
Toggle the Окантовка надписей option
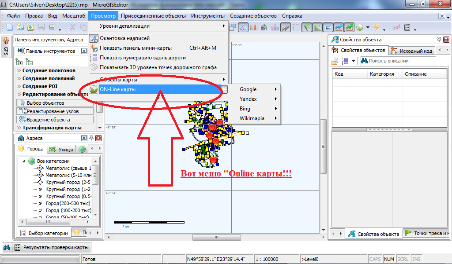click(x=124, y=38)
